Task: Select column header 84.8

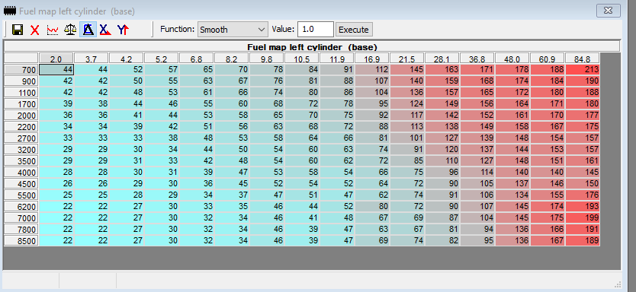Action: pos(583,59)
